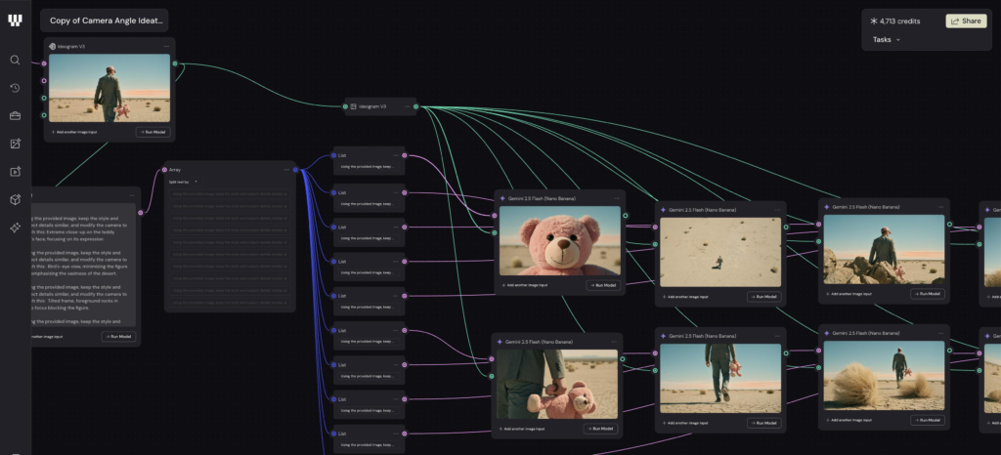This screenshot has width=1001, height=455.
Task: Select the 3D cube icon in sidebar
Action: point(15,199)
